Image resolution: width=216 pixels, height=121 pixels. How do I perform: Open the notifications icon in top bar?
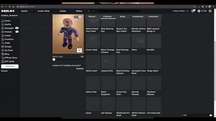coord(193,11)
